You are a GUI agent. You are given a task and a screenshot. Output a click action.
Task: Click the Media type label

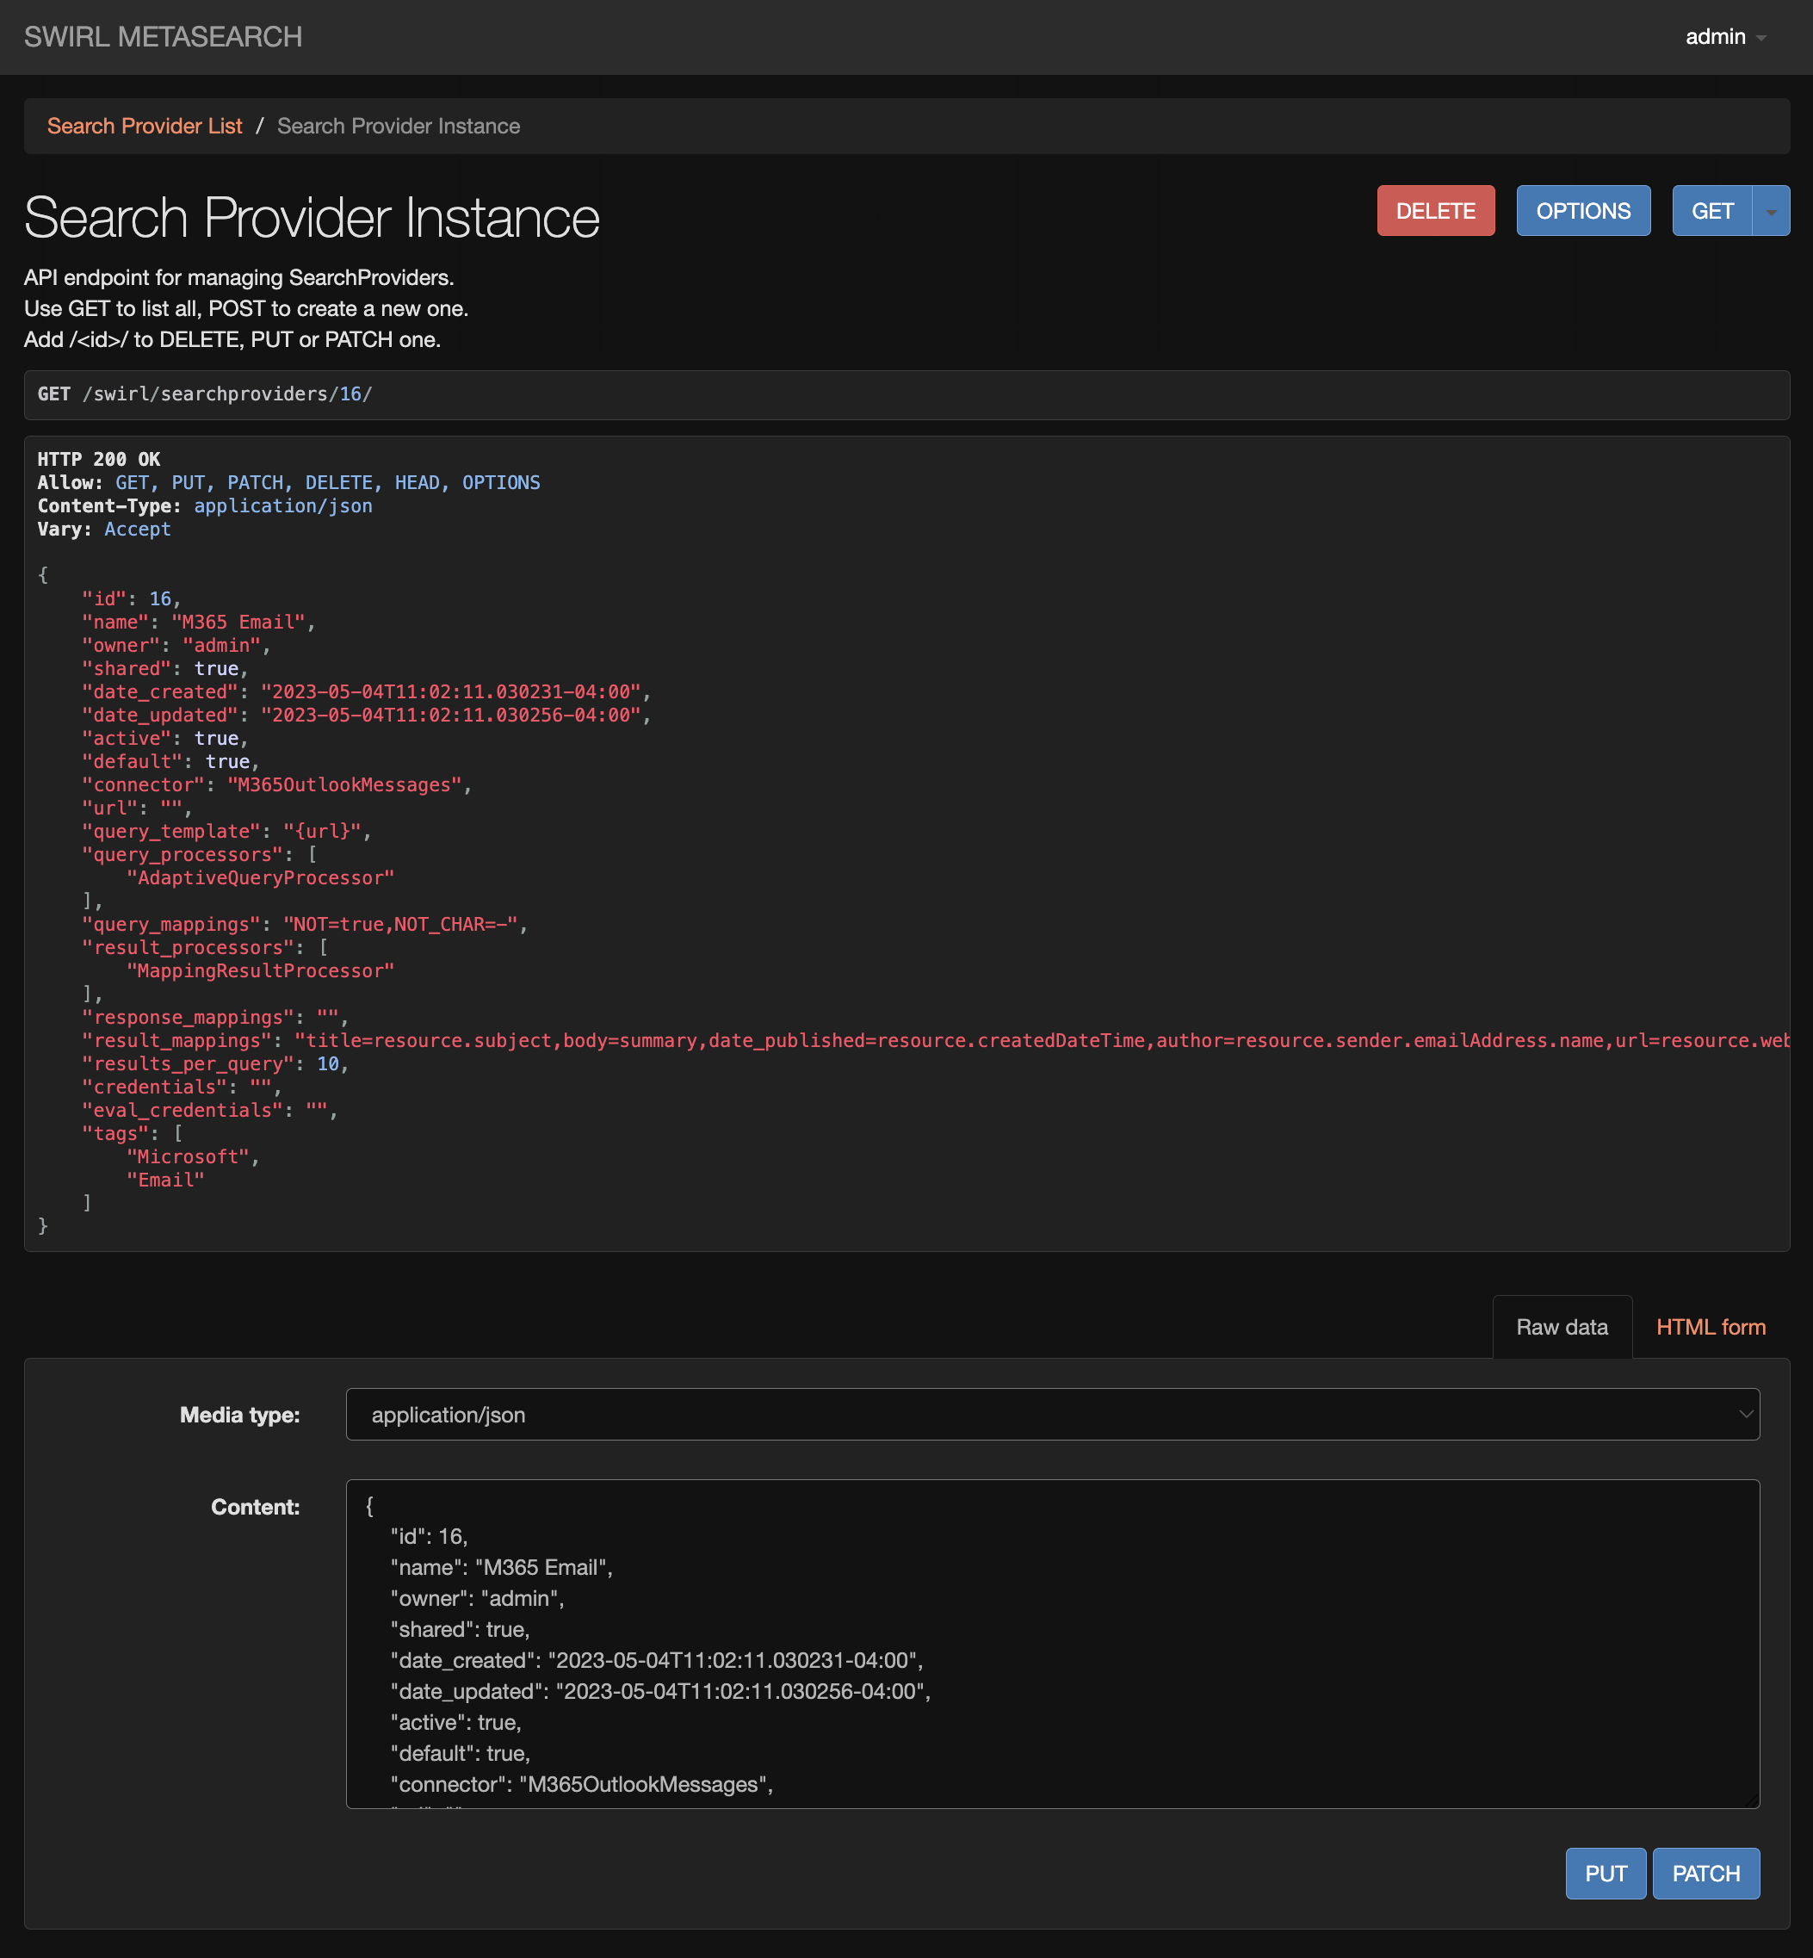pyautogui.click(x=239, y=1416)
